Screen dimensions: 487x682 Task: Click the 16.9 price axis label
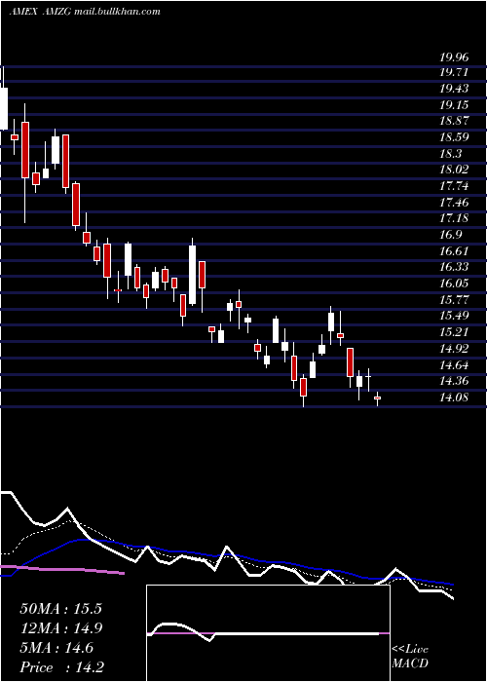[451, 235]
